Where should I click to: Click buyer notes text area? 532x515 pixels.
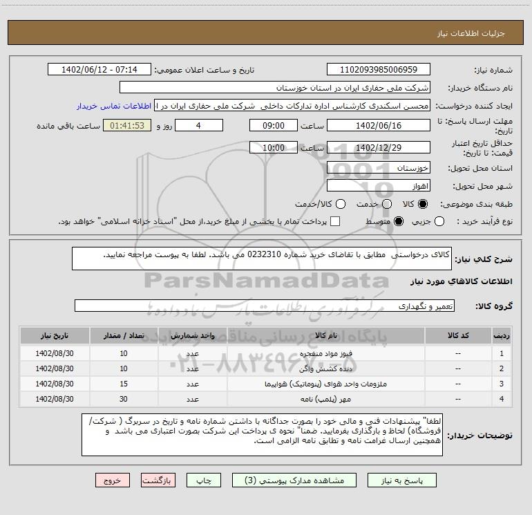[262, 435]
